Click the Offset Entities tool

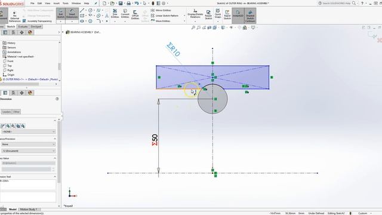[135, 14]
